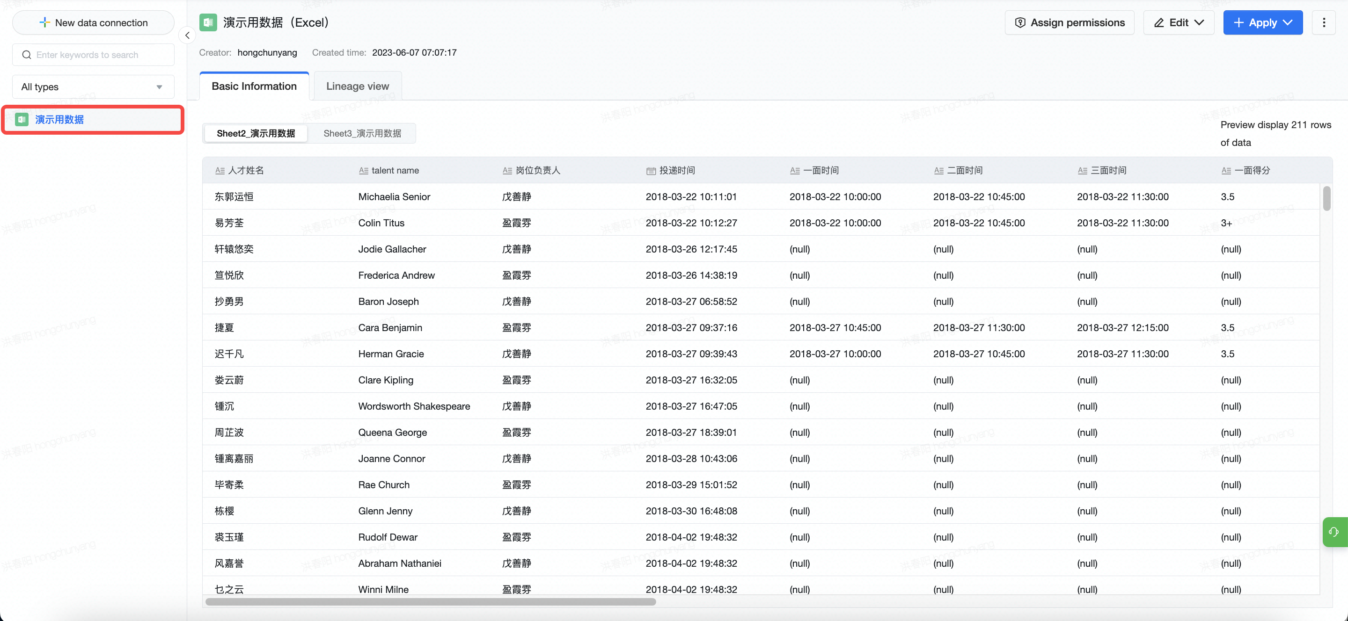Switch to Basic Information tab

click(254, 86)
